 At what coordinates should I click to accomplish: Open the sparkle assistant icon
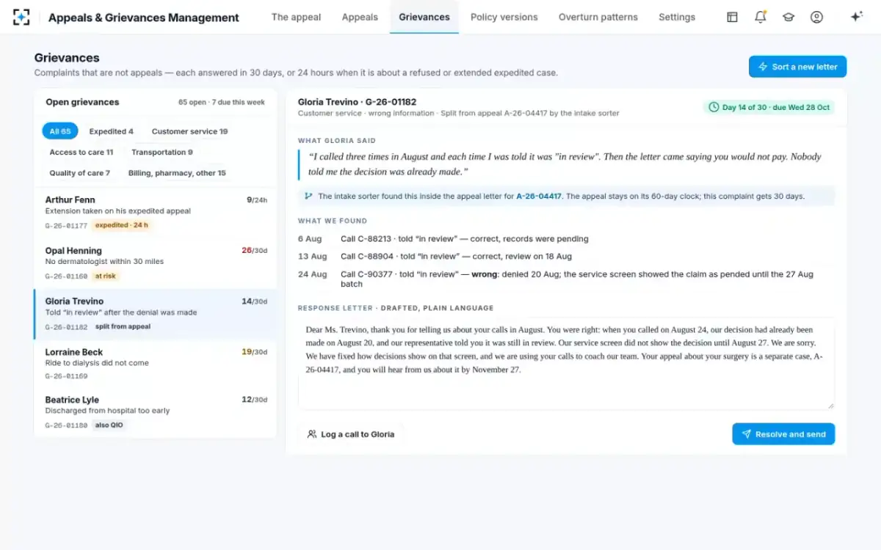tap(856, 17)
